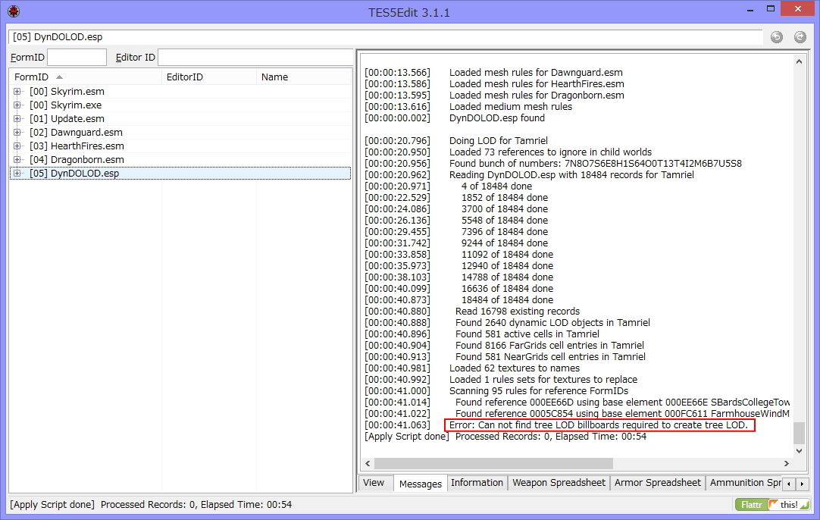Minimize the TES5Edit window
Screen dimensions: 820x520
coord(750,10)
